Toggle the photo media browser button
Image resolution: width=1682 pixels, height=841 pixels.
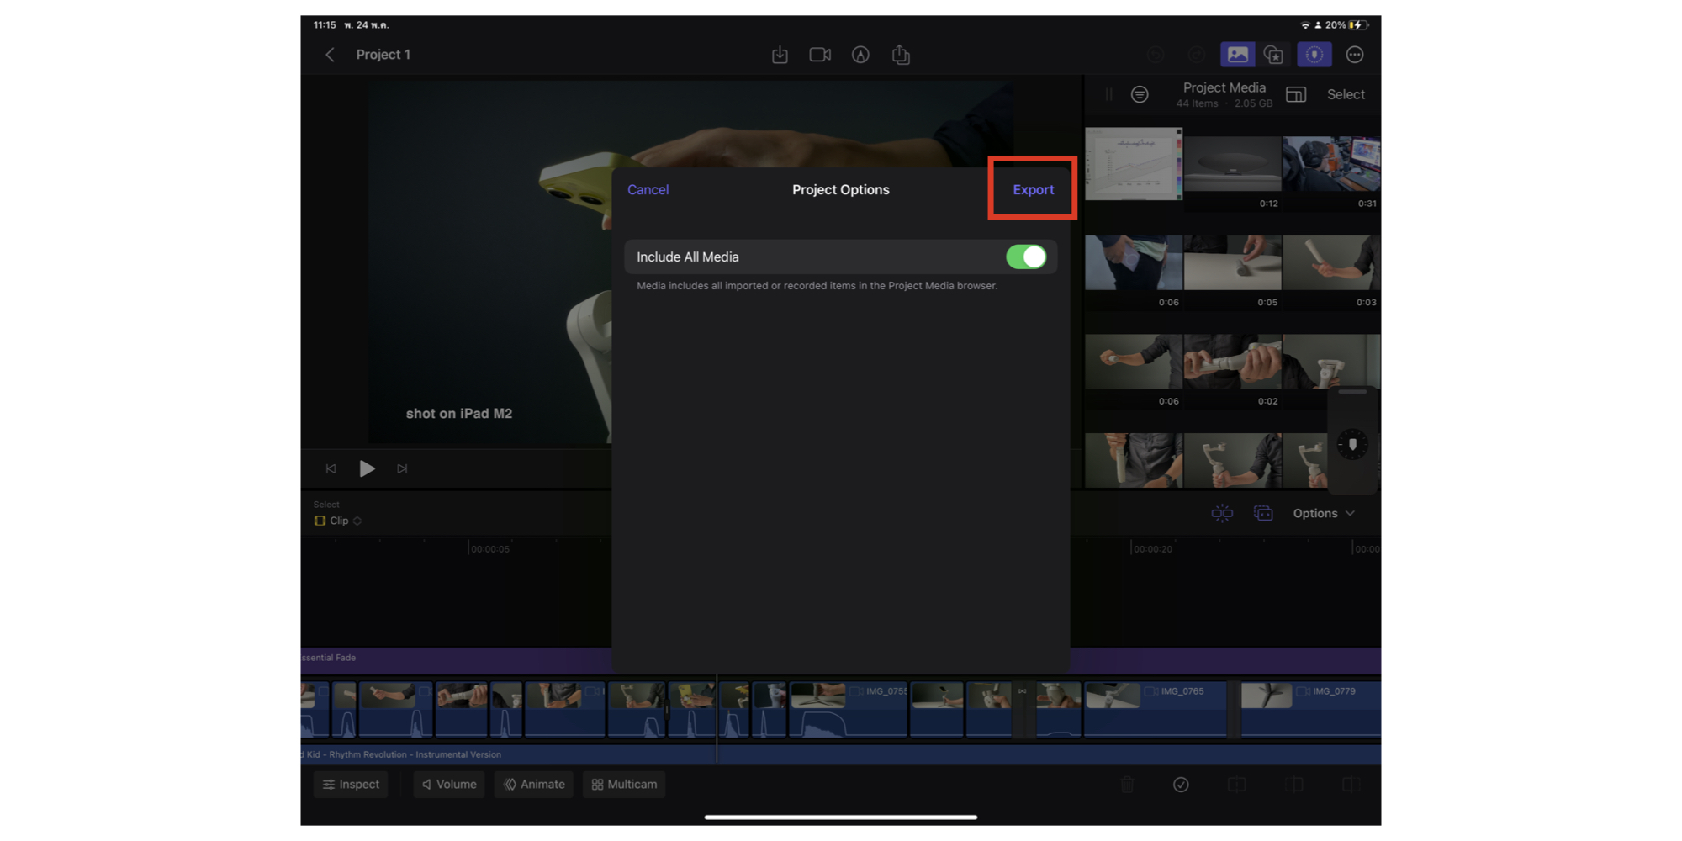tap(1237, 55)
